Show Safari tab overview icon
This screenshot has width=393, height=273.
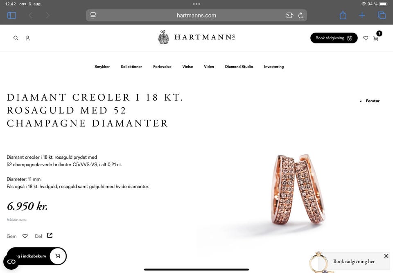tap(382, 16)
